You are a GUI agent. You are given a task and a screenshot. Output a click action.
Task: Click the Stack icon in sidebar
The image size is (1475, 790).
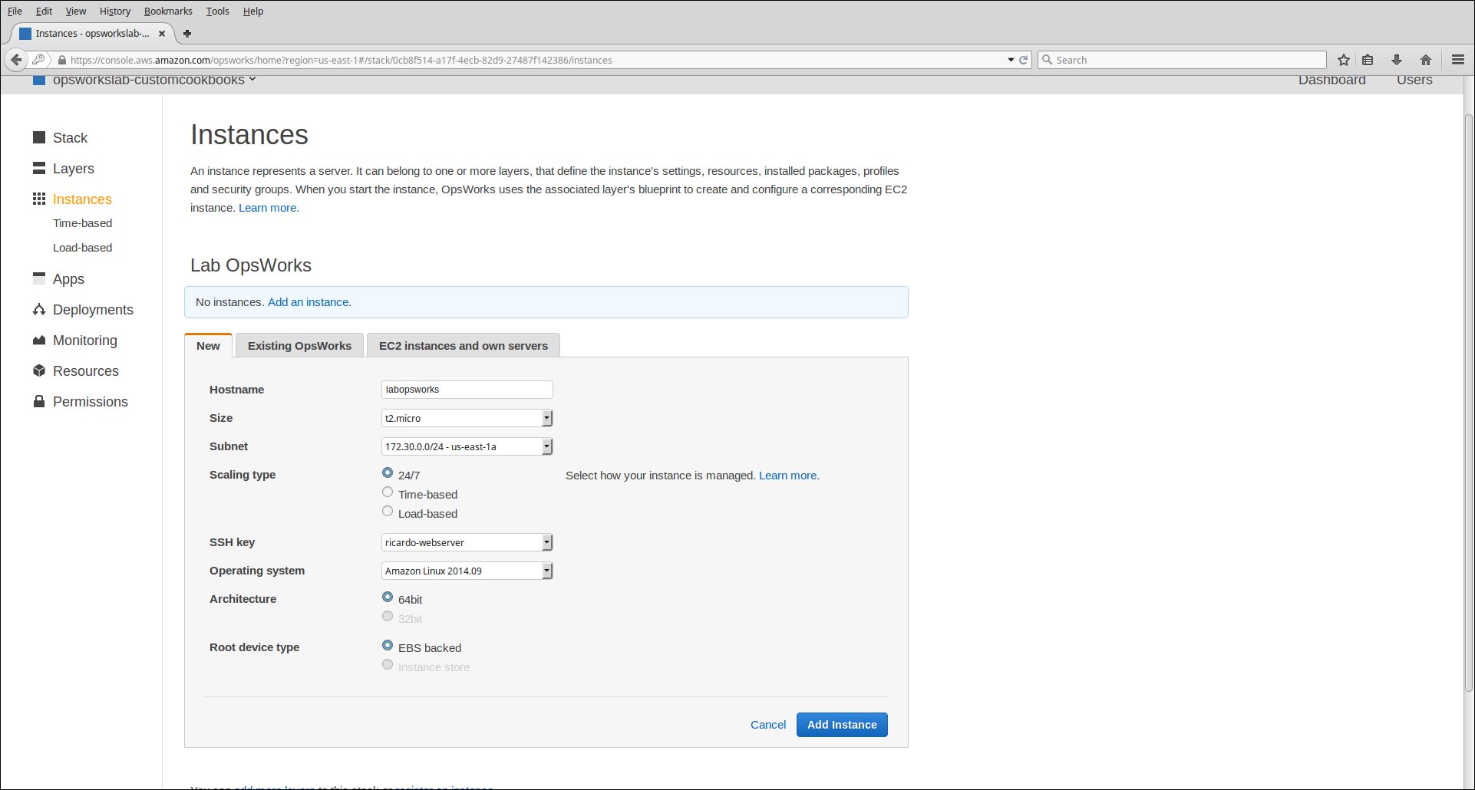click(39, 137)
